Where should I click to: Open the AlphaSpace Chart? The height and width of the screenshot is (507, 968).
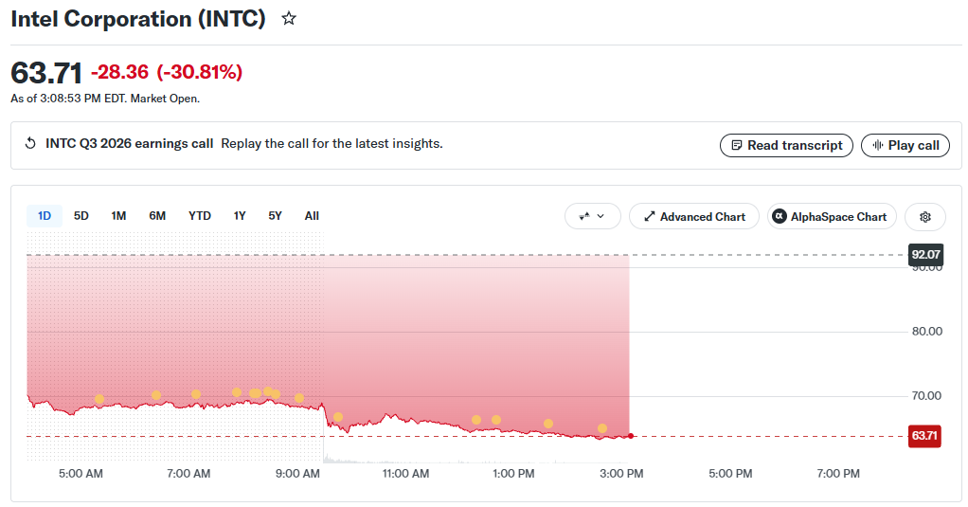pyautogui.click(x=832, y=217)
